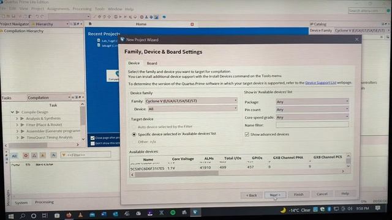
Task: Expand the Assembler task
Action: (17, 131)
